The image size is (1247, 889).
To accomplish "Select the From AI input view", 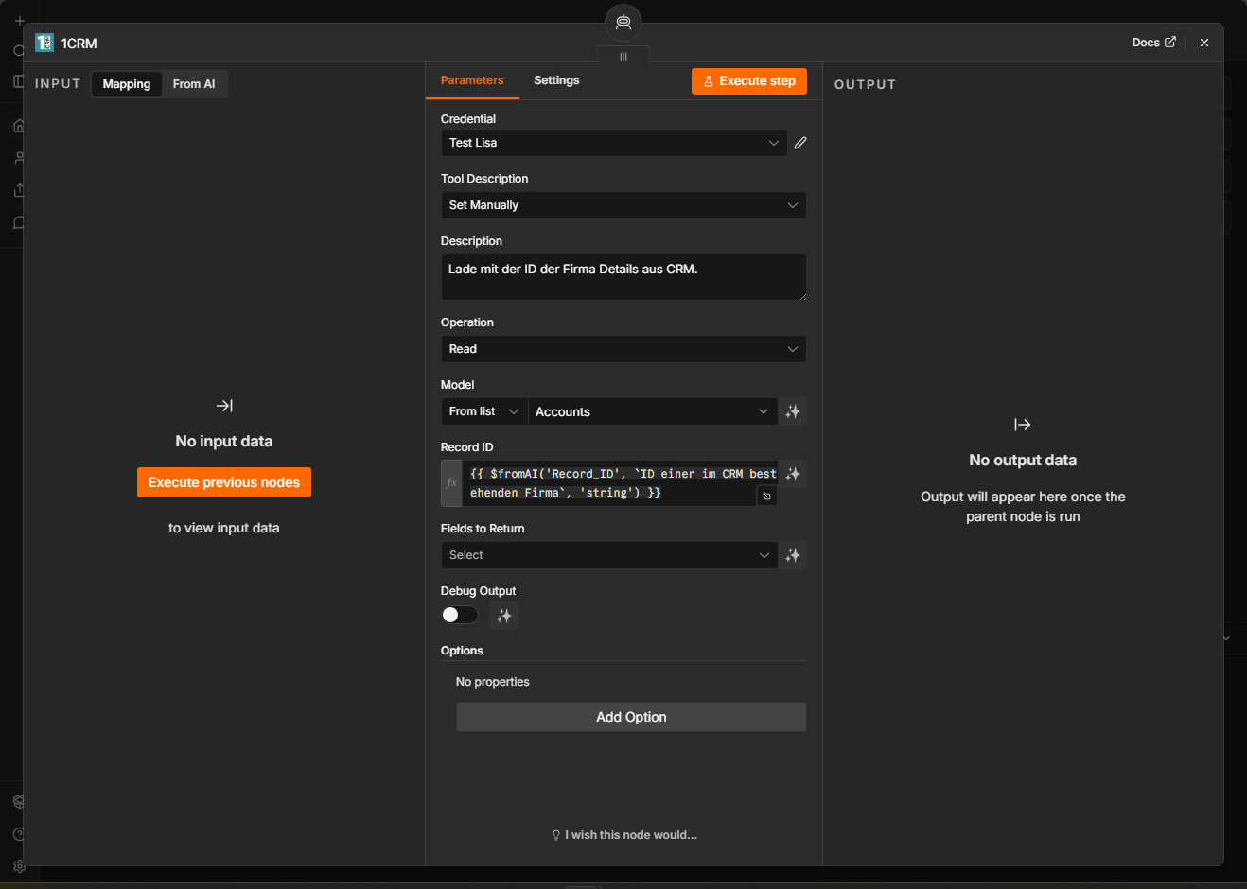I will [194, 84].
